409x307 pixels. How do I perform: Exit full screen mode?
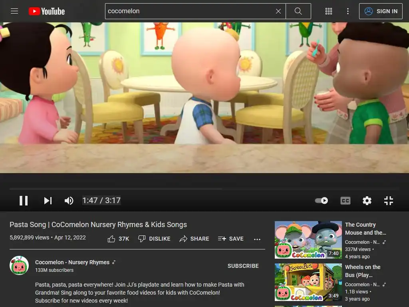[x=388, y=201]
